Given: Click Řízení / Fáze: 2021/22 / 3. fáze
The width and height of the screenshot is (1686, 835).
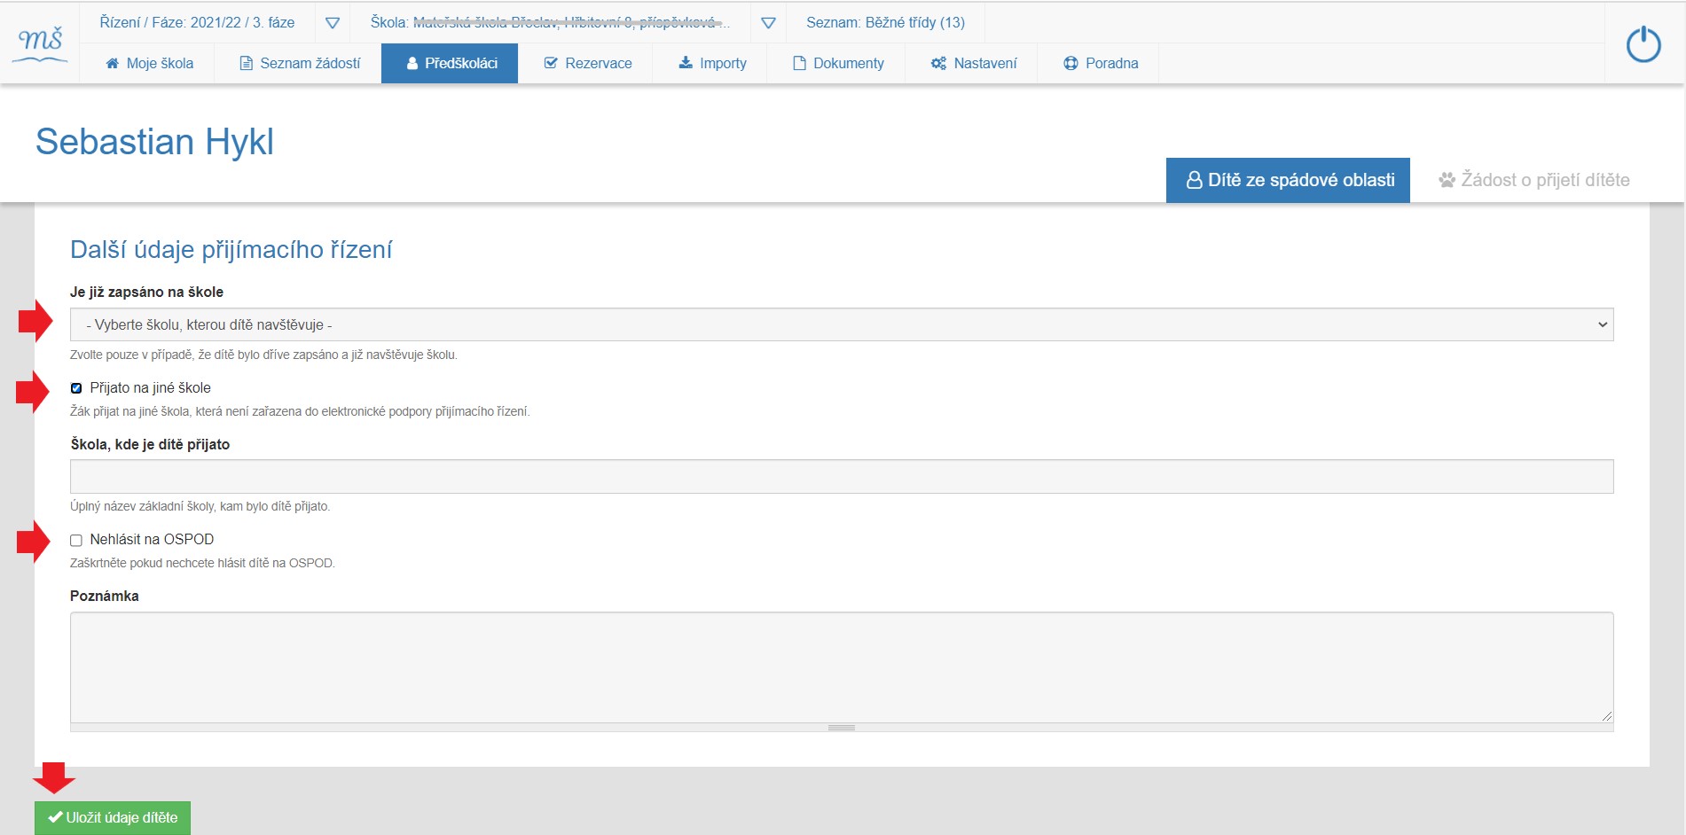Looking at the screenshot, I should (x=197, y=23).
